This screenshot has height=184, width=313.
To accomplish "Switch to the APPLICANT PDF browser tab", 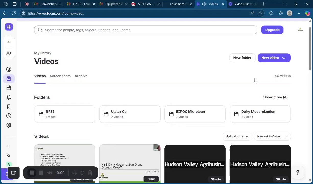I will click(146, 4).
